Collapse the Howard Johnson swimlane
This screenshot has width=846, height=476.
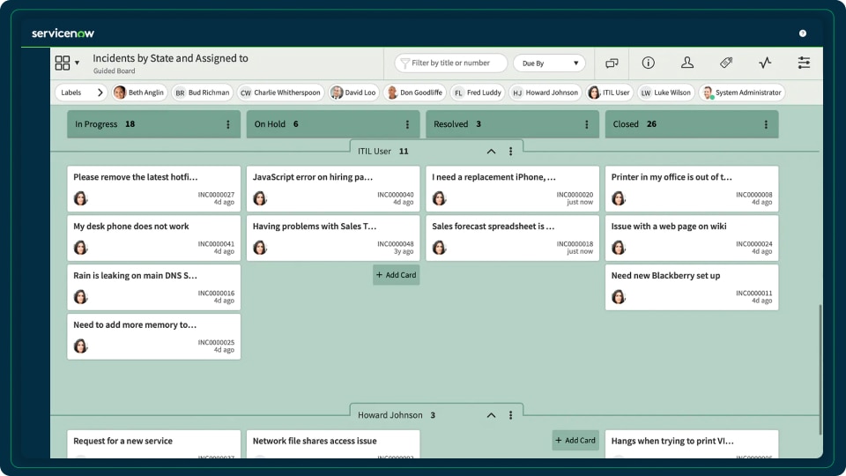[x=492, y=415]
